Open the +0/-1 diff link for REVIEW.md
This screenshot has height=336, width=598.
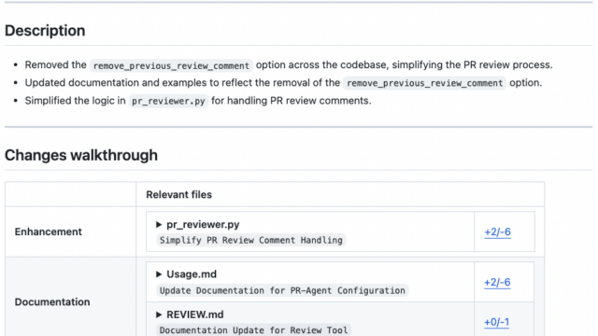click(x=496, y=322)
